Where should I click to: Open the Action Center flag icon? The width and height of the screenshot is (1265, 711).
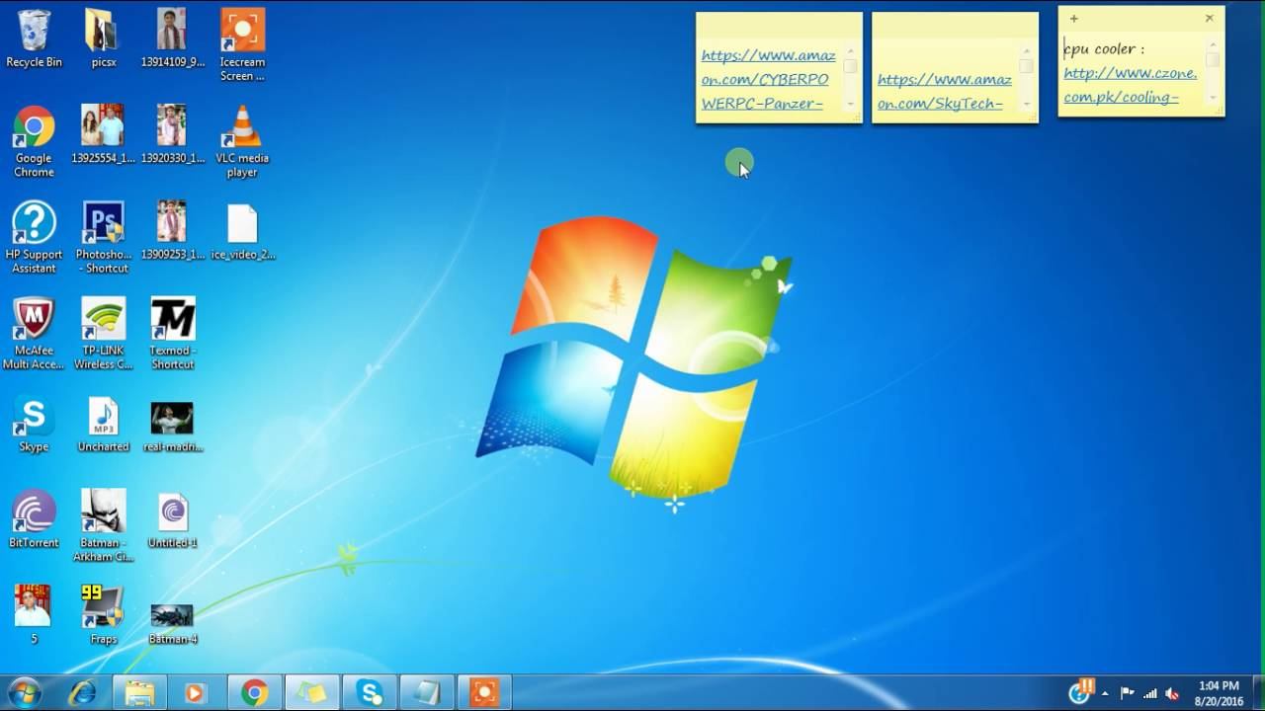click(1127, 693)
